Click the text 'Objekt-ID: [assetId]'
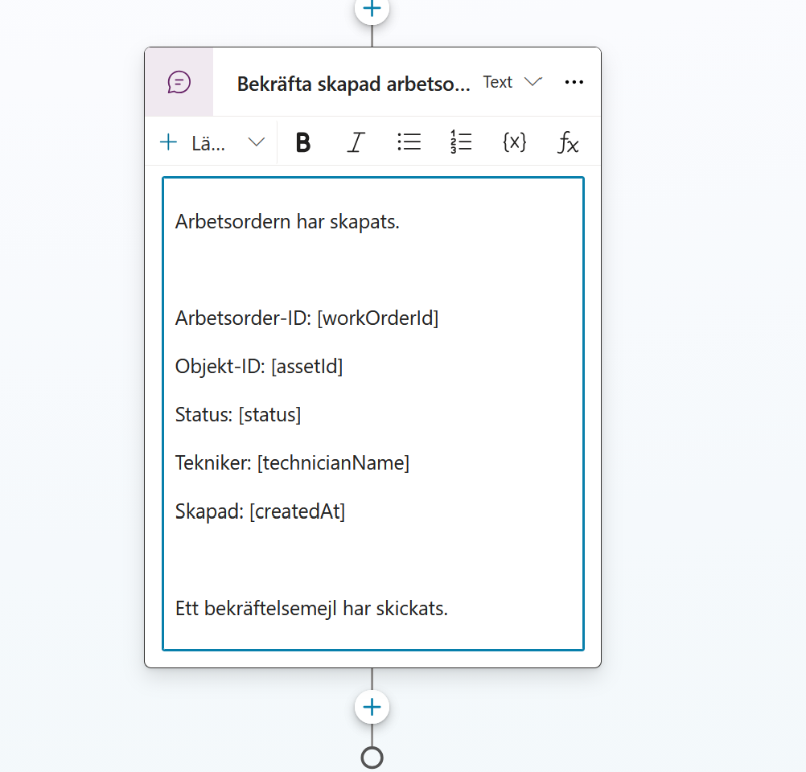Image resolution: width=806 pixels, height=772 pixels. click(x=259, y=367)
